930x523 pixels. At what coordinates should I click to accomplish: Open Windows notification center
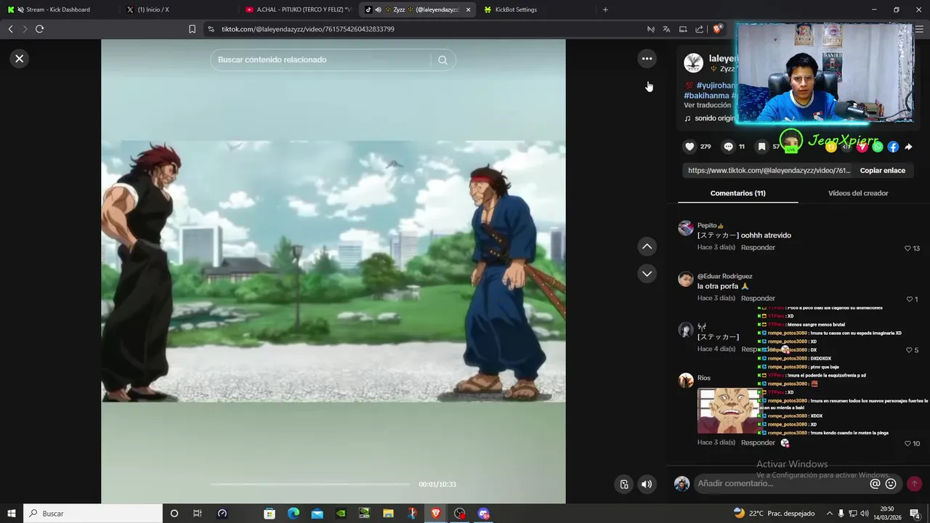[x=915, y=514]
